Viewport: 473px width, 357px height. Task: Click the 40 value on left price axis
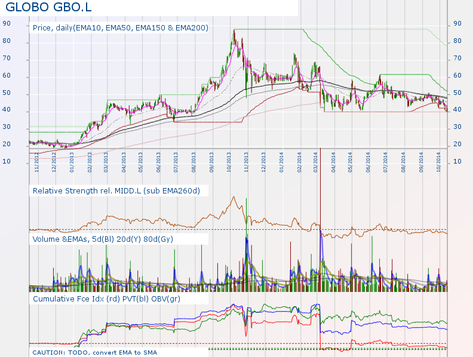[7, 109]
